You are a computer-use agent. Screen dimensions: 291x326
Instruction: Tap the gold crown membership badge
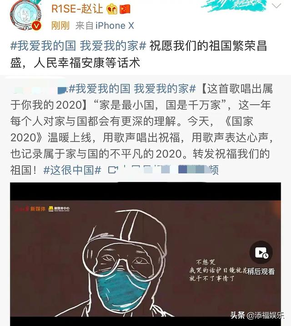coord(112,9)
